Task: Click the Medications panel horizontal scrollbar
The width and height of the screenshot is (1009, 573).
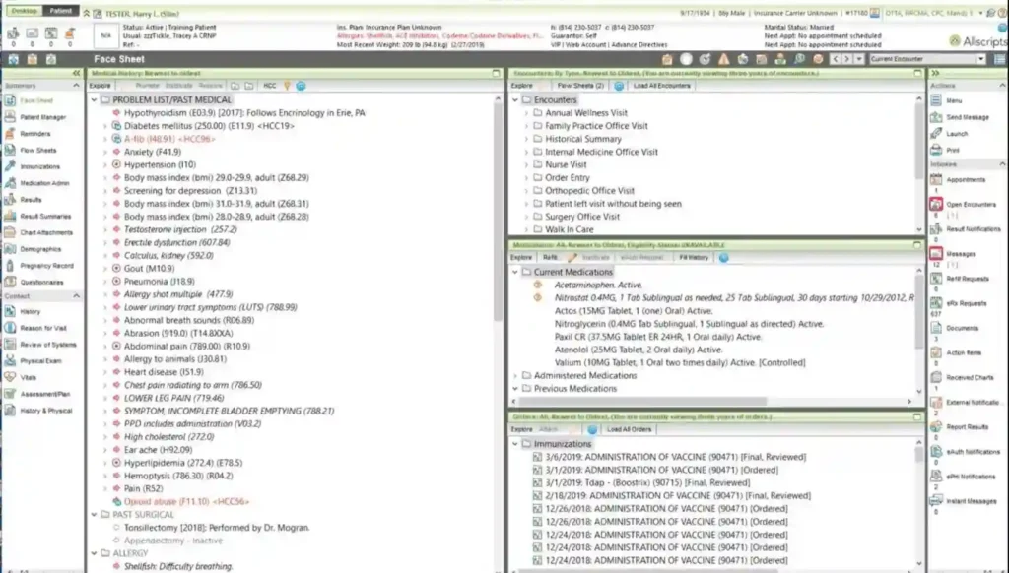Action: [x=640, y=400]
